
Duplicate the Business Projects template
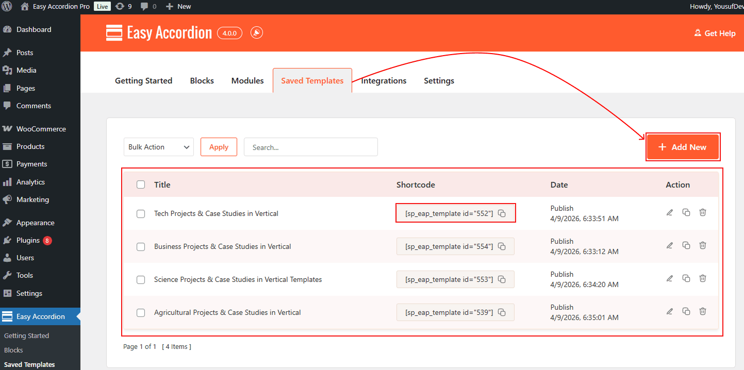(686, 245)
